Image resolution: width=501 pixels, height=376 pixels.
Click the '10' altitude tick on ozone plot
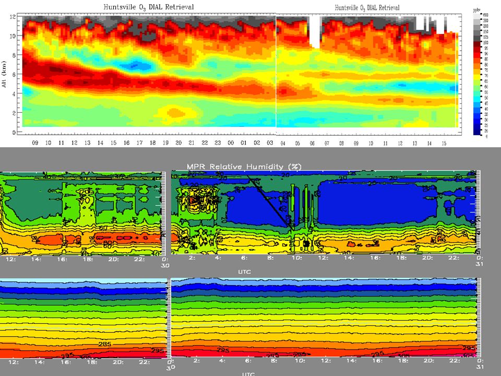pyautogui.click(x=12, y=36)
